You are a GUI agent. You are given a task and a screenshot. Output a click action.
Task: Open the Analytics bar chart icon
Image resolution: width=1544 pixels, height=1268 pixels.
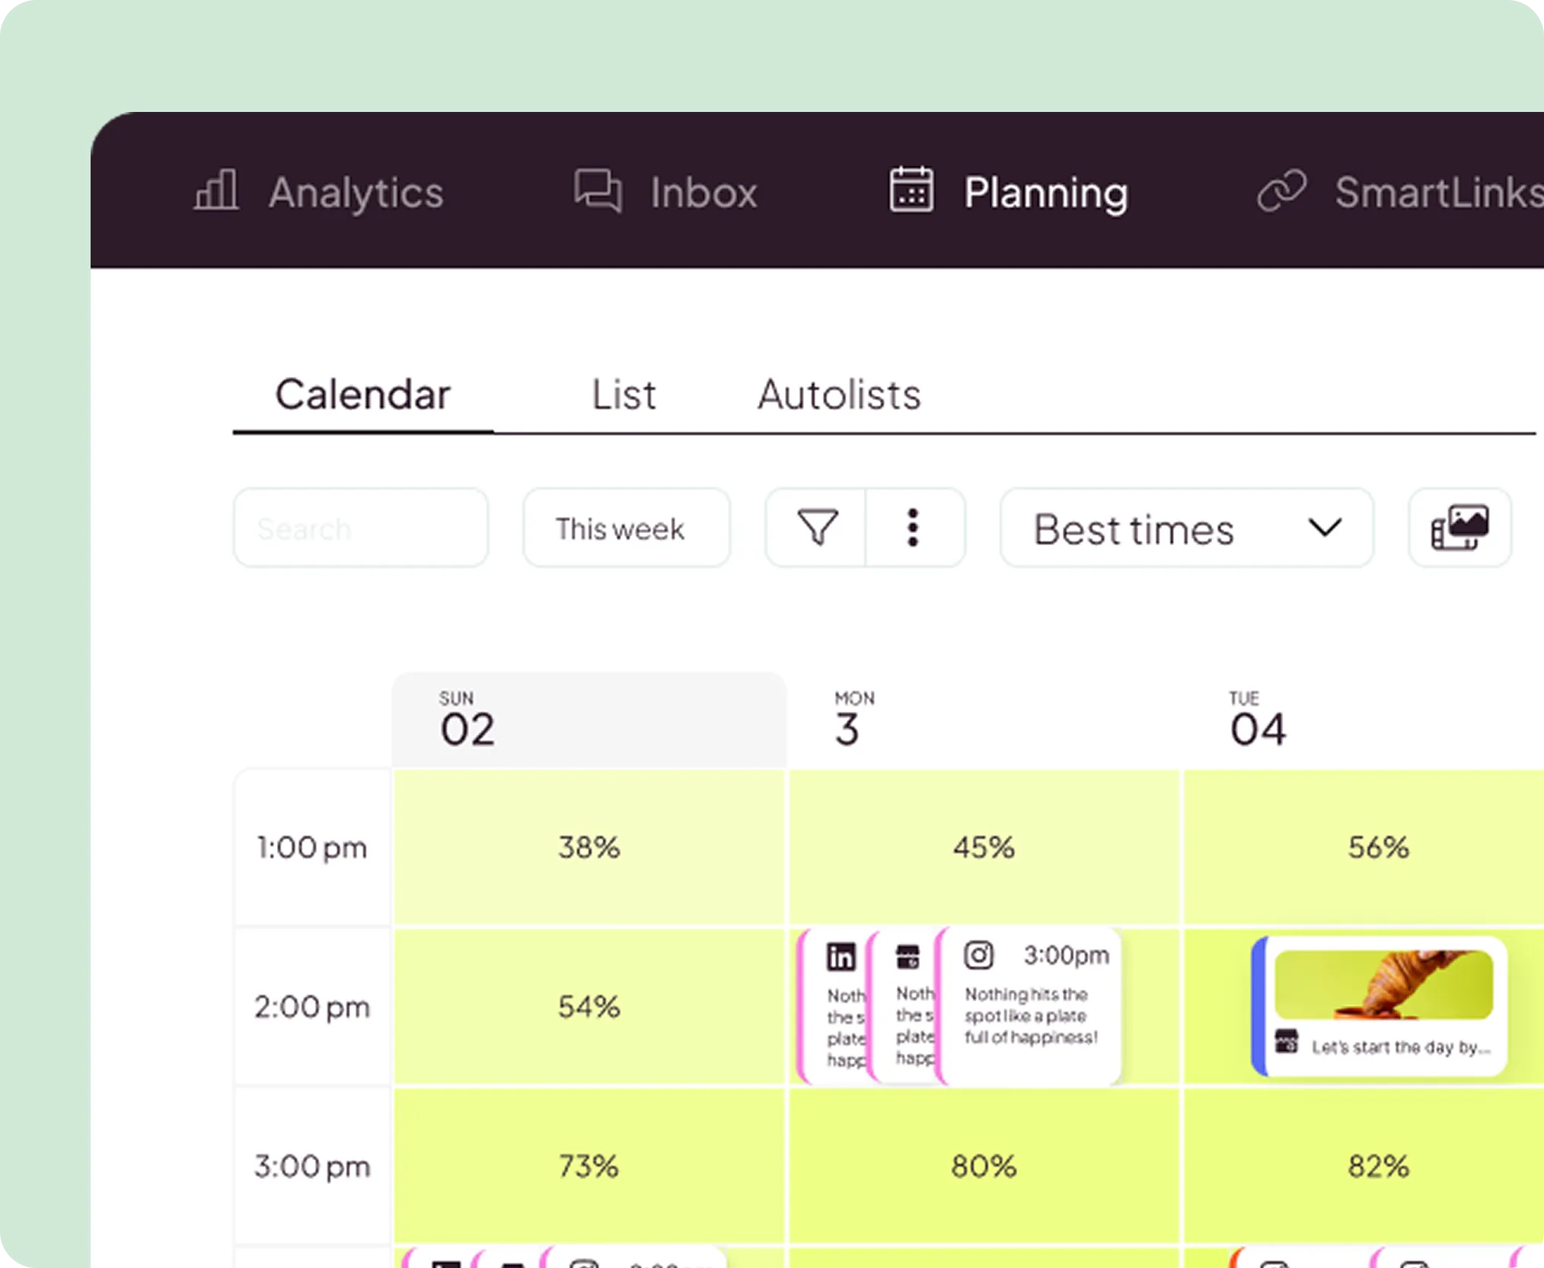pos(216,190)
